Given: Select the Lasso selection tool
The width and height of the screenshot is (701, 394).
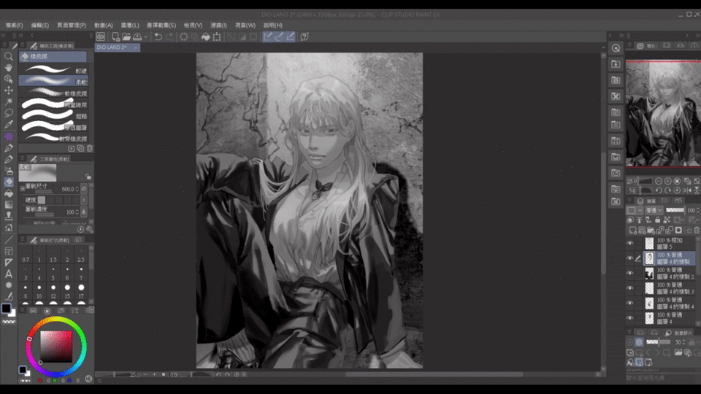Looking at the screenshot, I should tap(9, 113).
